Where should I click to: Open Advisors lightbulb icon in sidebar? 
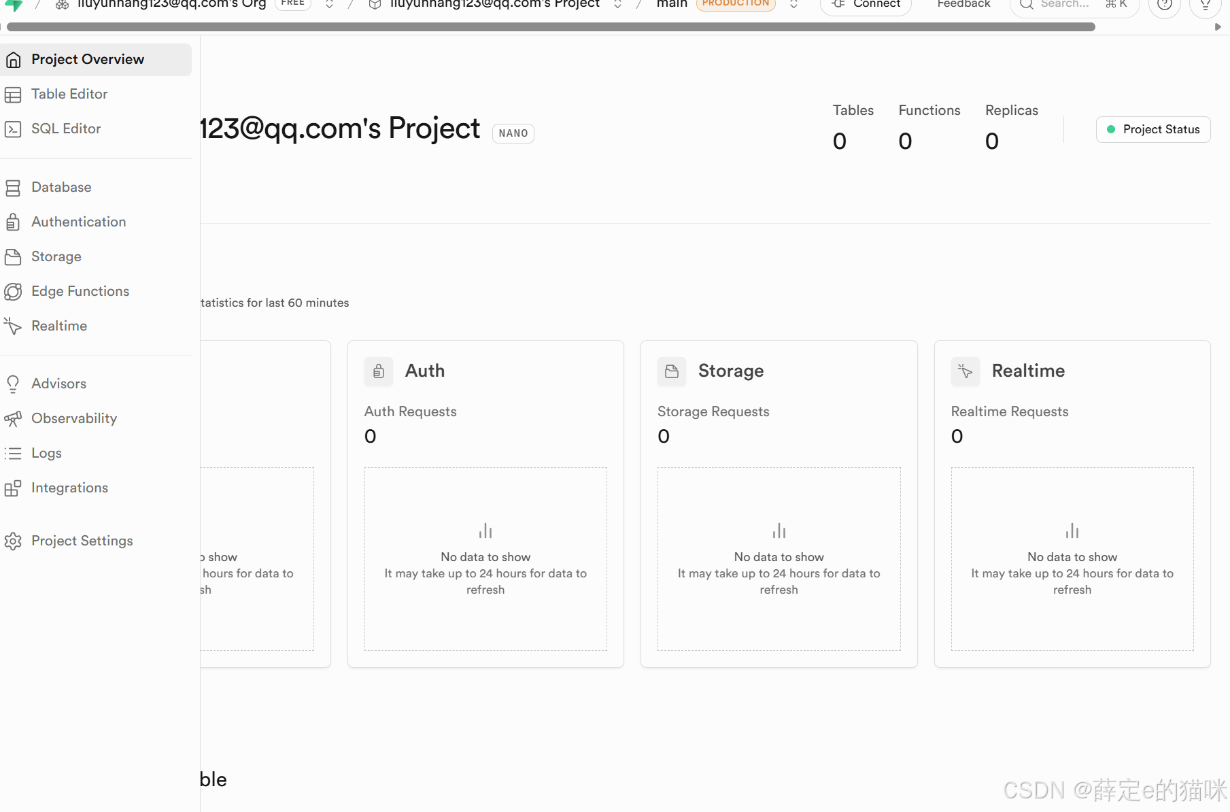point(13,384)
